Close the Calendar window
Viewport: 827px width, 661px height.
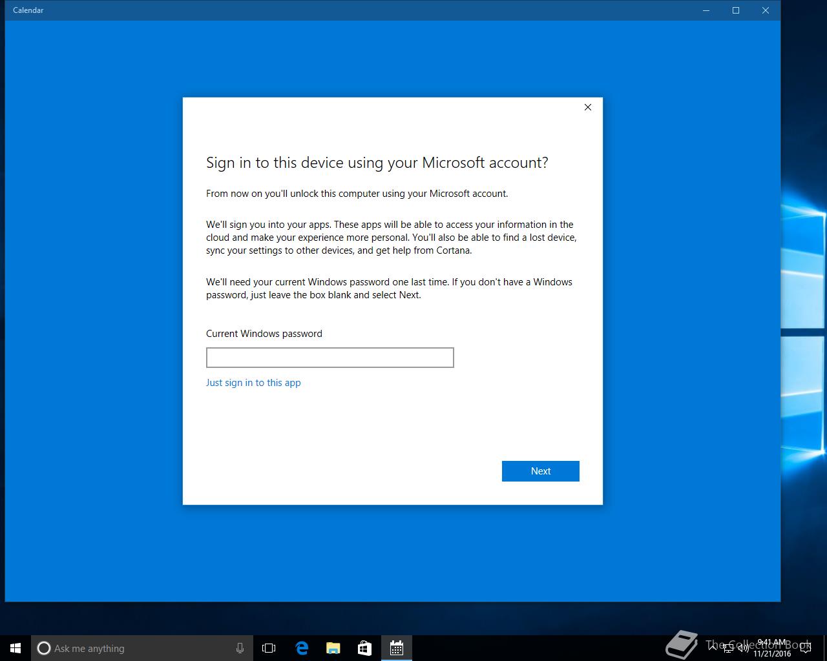(x=766, y=10)
